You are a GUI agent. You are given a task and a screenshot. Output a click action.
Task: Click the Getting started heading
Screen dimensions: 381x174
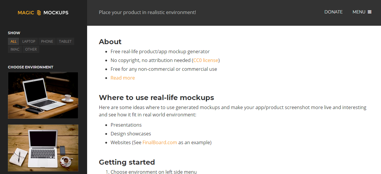(x=127, y=162)
